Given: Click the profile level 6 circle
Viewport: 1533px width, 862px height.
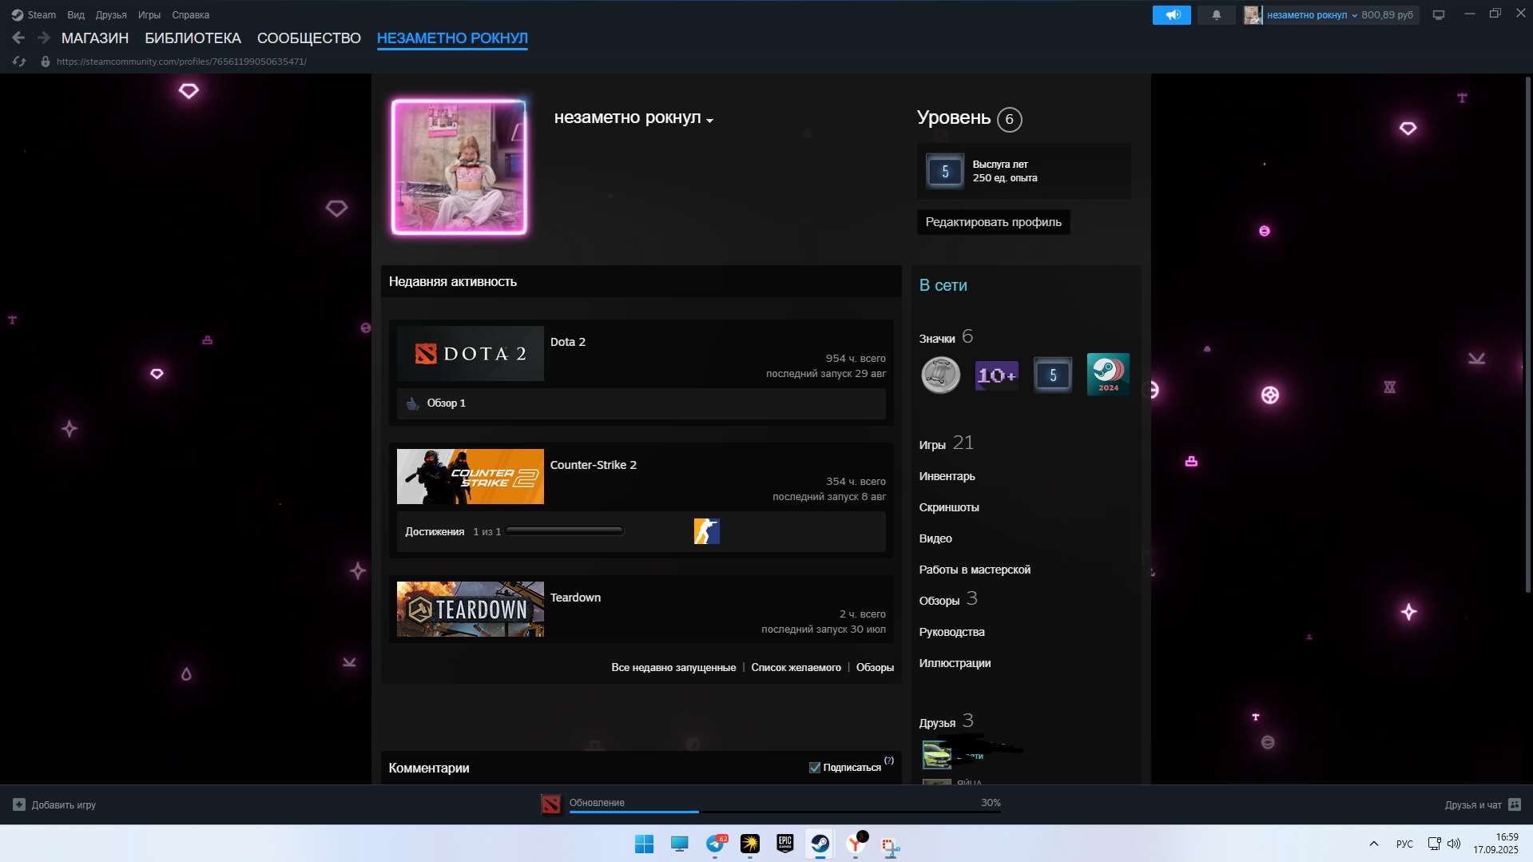Looking at the screenshot, I should click(1009, 119).
